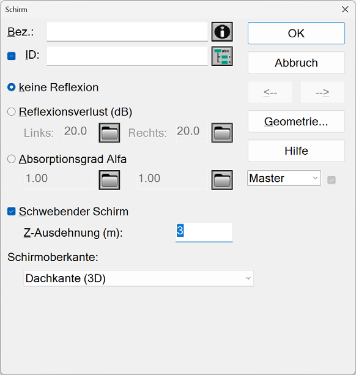Open folder icon next to Rechts value
Screen dimensions: 356x375
pos(222,133)
